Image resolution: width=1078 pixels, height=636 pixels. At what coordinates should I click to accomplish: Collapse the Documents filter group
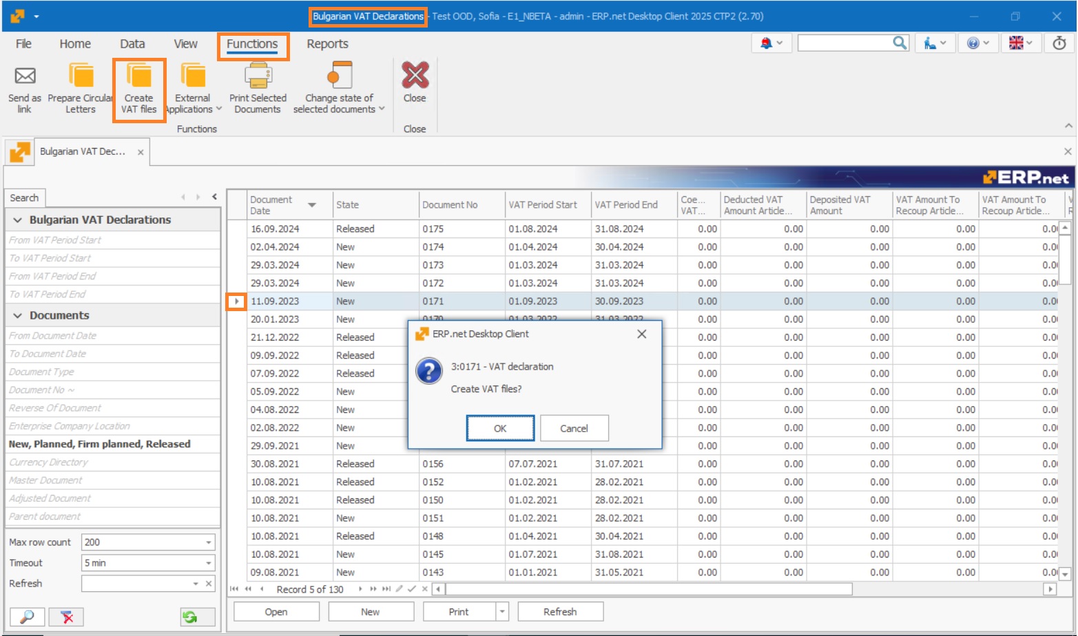[18, 316]
